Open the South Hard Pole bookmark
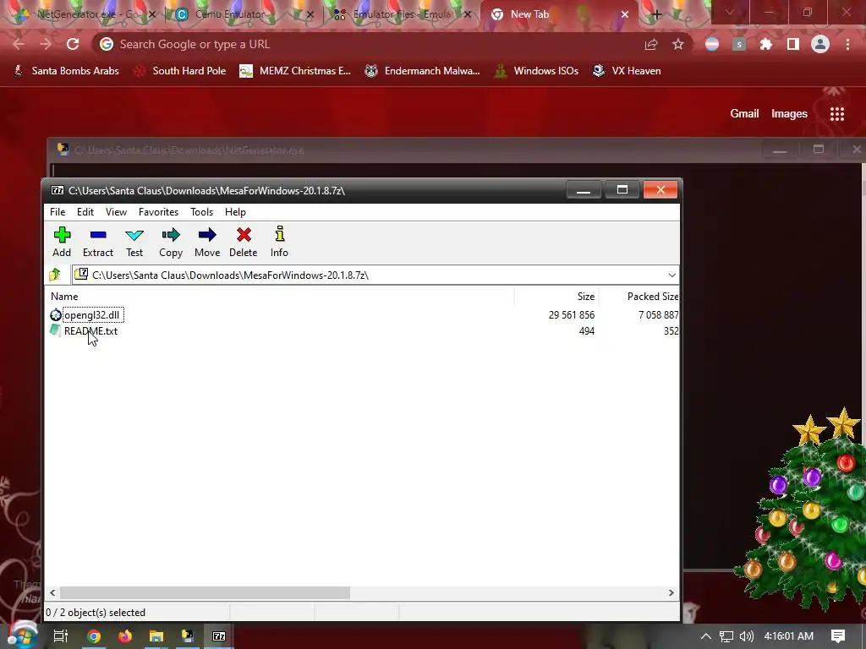 click(x=181, y=71)
